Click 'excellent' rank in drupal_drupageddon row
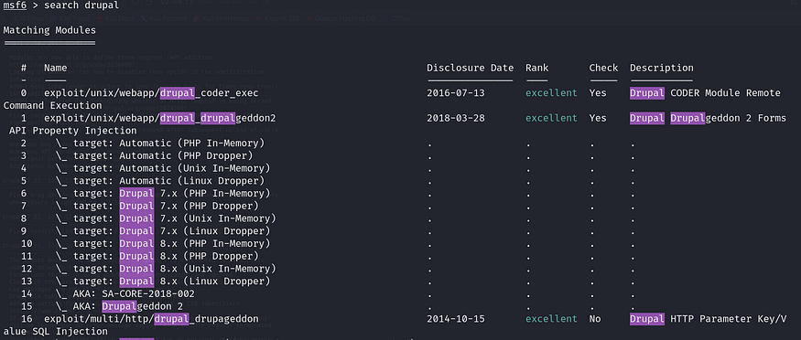The height and width of the screenshot is (340, 801). (551, 319)
